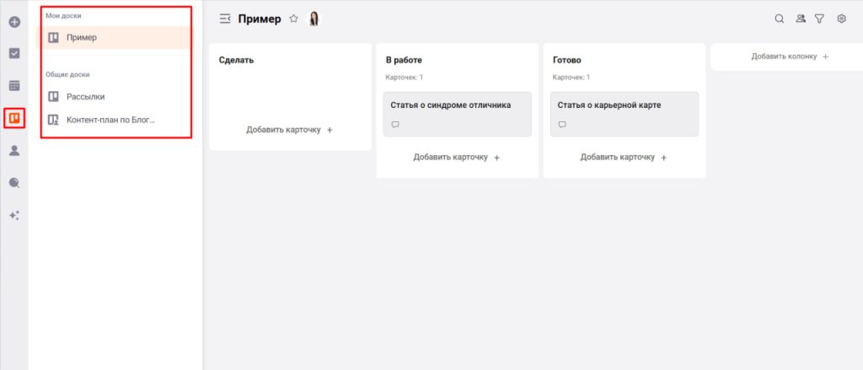
Task: Open the Рассылки shared board
Action: 85,96
